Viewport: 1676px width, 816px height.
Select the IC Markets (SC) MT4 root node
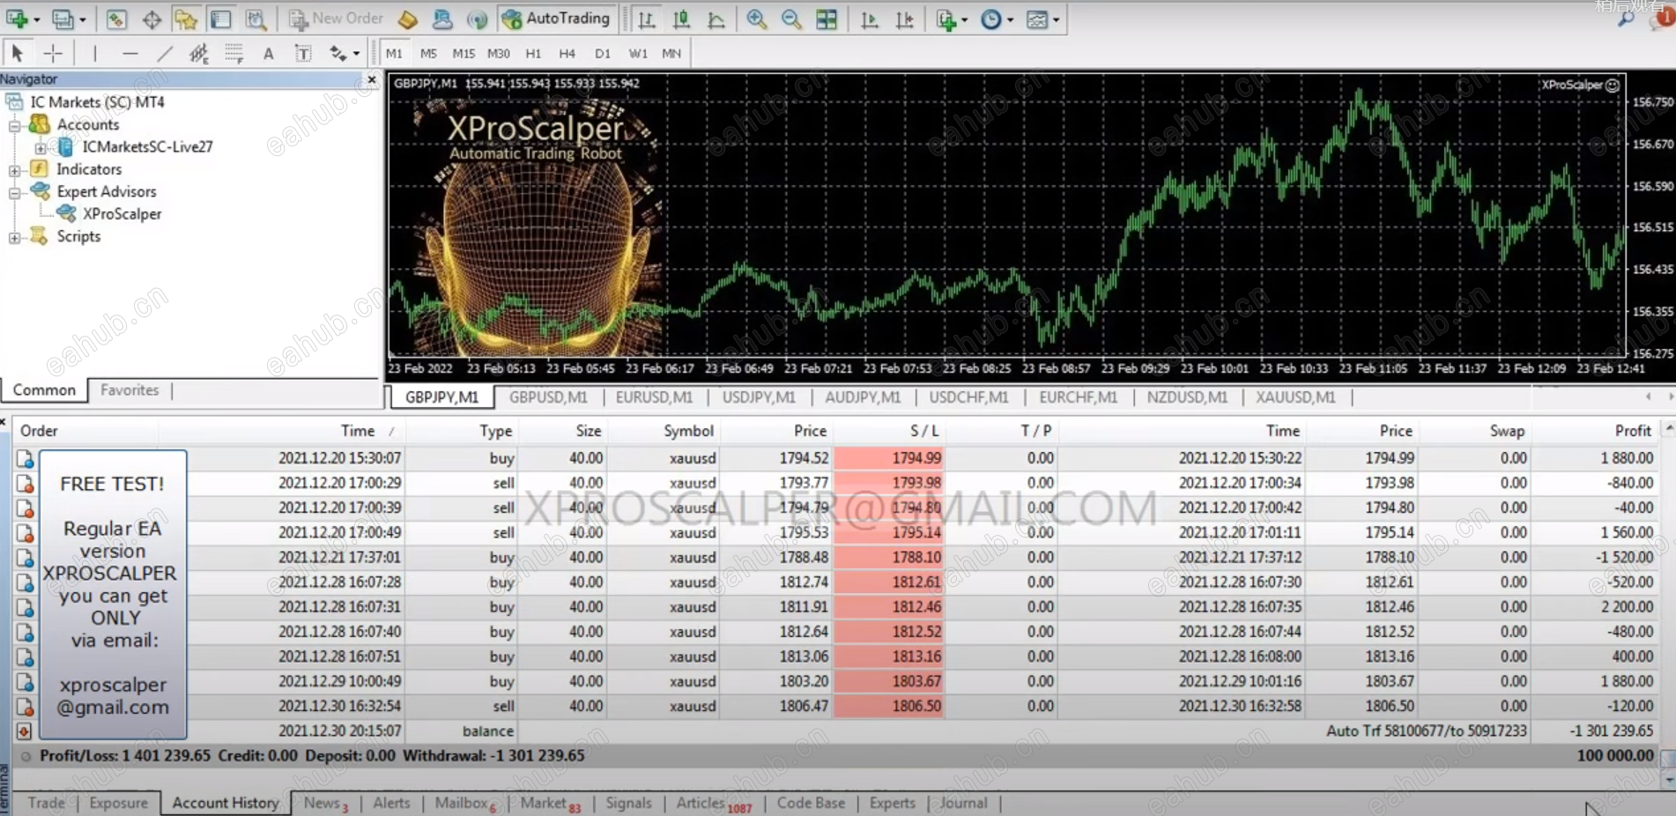[x=97, y=102]
